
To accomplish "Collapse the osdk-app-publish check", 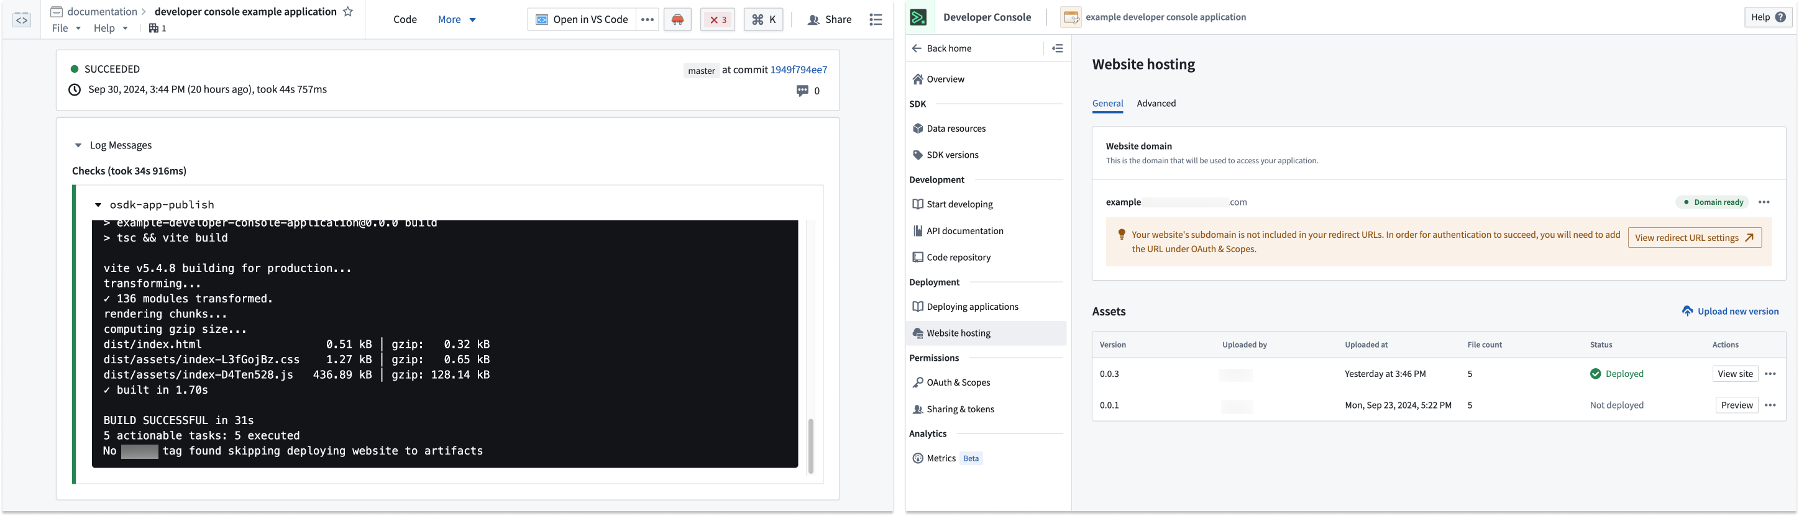I will click(98, 206).
